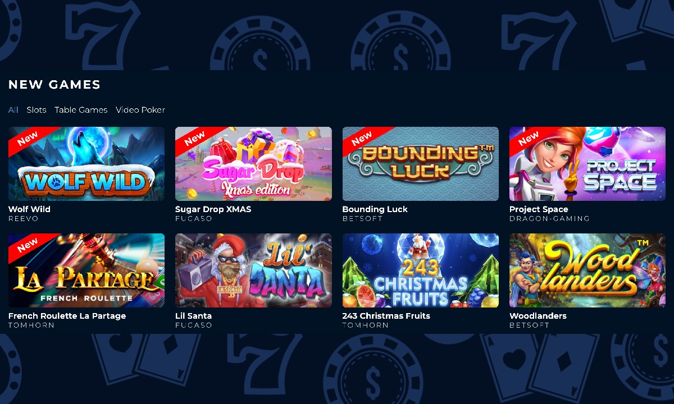This screenshot has height=404, width=674.
Task: Select the All filter tab
Action: [13, 110]
